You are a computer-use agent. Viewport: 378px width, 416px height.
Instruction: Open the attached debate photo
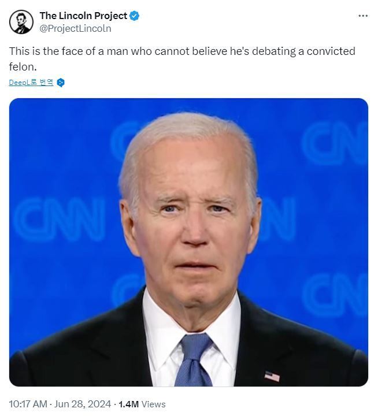[188, 242]
